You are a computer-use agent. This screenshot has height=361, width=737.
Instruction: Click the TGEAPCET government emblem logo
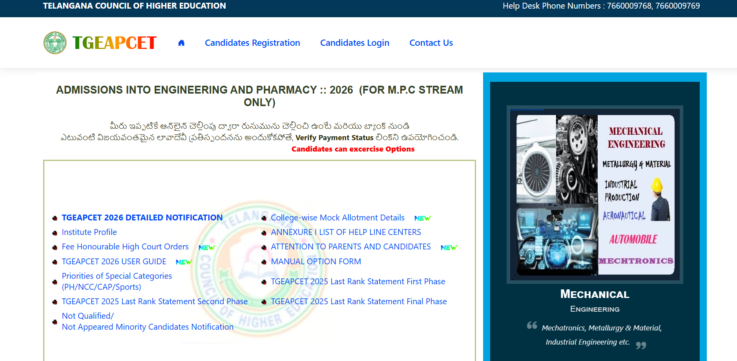[x=55, y=43]
